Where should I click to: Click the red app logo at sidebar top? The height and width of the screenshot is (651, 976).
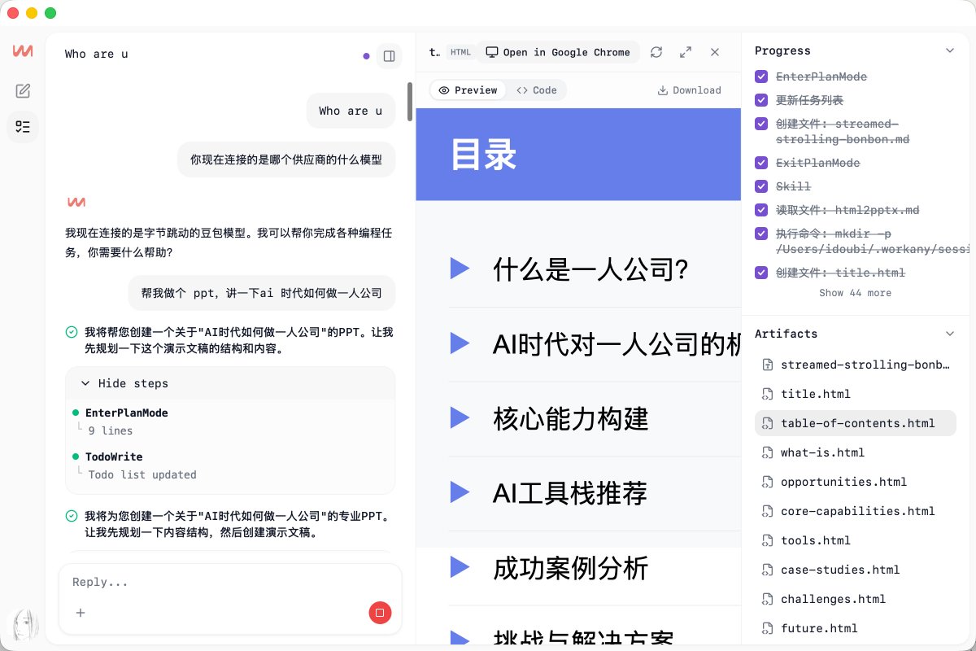[23, 51]
